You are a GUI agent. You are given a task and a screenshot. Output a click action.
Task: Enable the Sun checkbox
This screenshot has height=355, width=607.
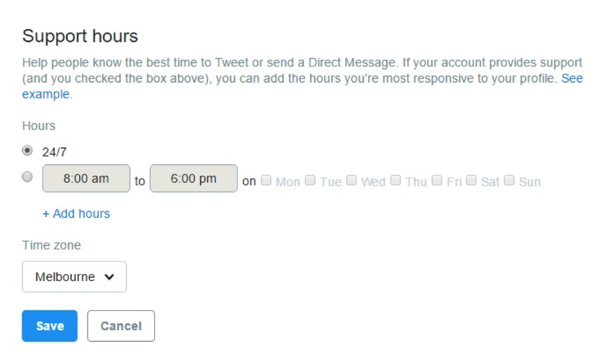point(509,180)
